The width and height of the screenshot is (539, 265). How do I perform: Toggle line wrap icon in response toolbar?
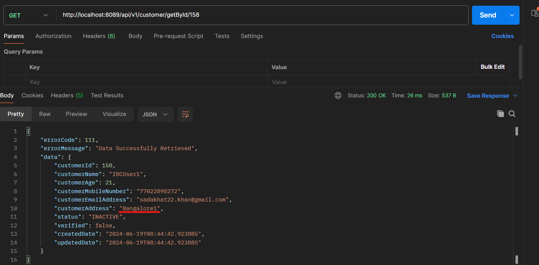pos(185,114)
